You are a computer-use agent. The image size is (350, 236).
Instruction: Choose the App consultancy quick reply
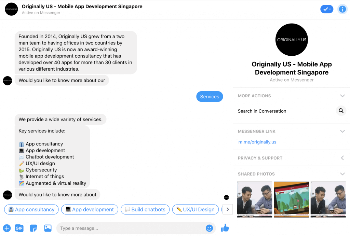pyautogui.click(x=31, y=209)
